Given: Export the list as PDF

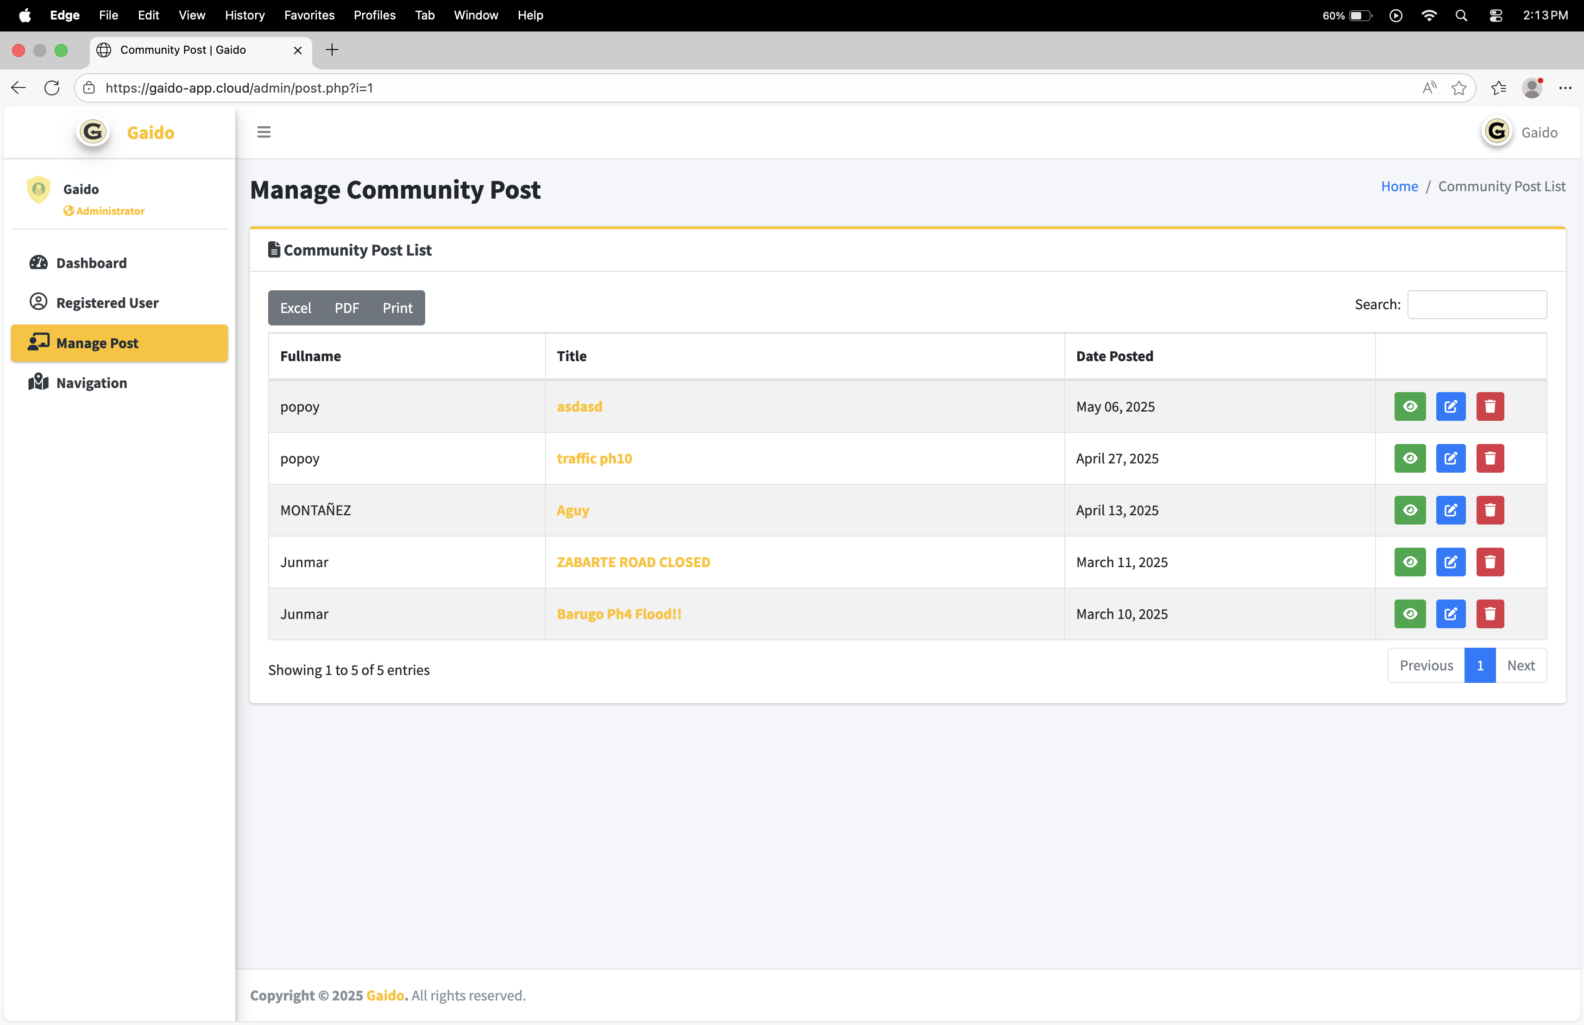Looking at the screenshot, I should click(346, 308).
